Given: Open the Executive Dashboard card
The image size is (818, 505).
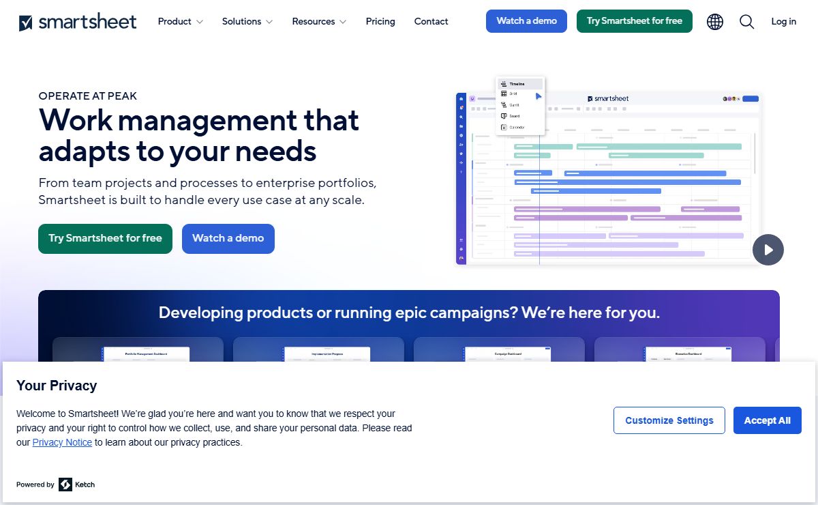Looking at the screenshot, I should tap(680, 349).
